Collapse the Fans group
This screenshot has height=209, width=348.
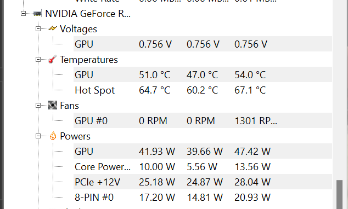pos(38,105)
